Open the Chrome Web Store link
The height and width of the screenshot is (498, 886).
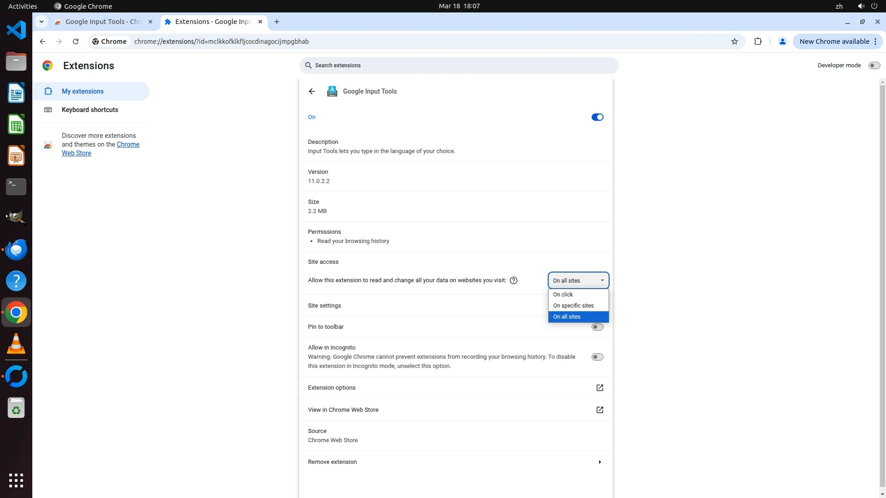click(x=128, y=144)
